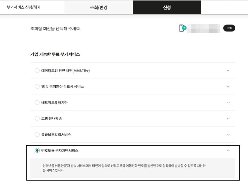248x181 pixels.
Task: Expand 웹 및 국외발신 미표시 서비스 chevron
Action: pyautogui.click(x=228, y=87)
